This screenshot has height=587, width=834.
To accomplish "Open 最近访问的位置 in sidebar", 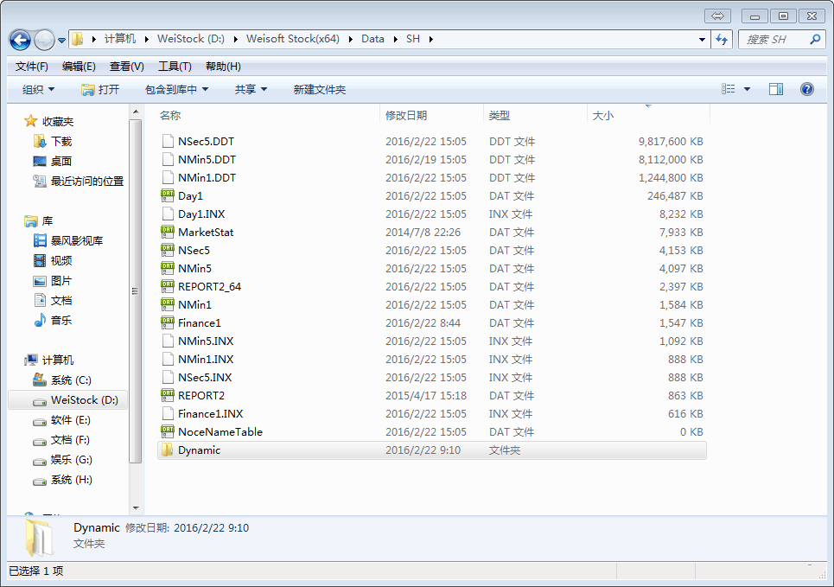I will point(79,182).
